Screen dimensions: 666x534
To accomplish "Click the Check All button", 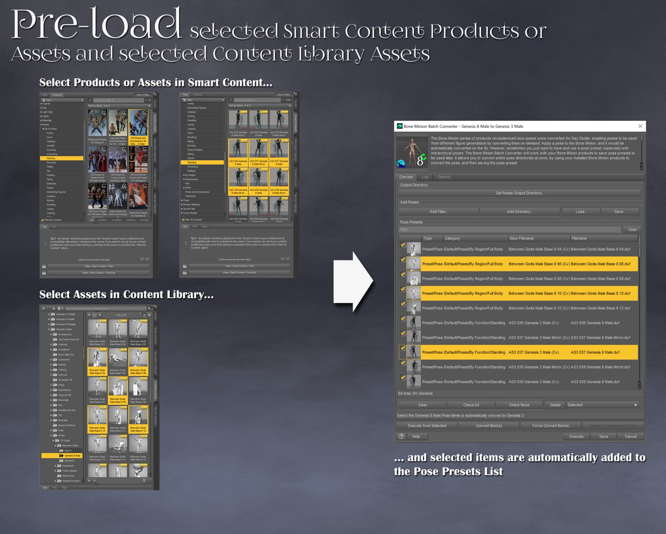I will (x=471, y=405).
